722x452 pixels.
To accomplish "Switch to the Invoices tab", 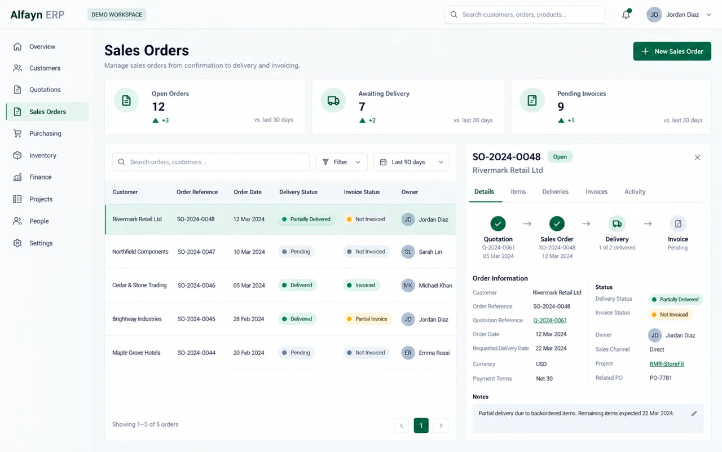I will pos(597,192).
